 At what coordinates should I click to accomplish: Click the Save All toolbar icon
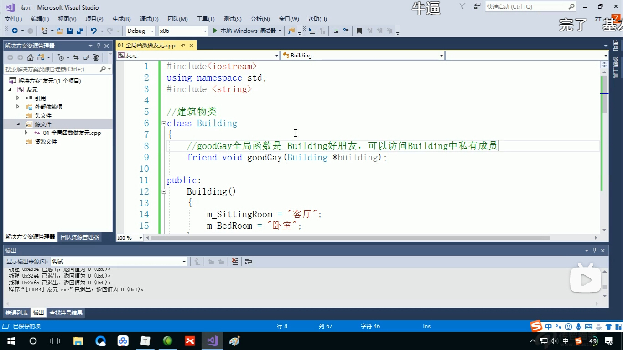(x=80, y=31)
